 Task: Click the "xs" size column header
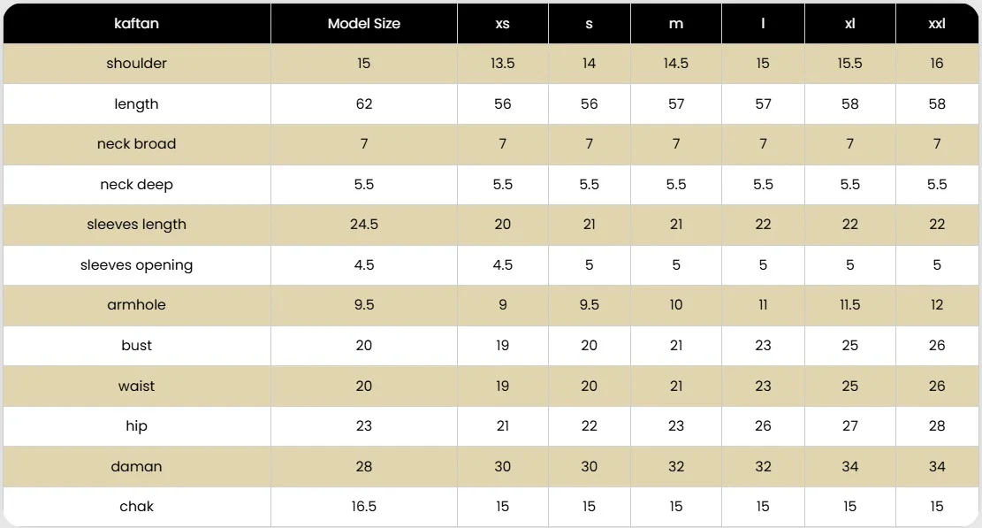click(x=502, y=24)
